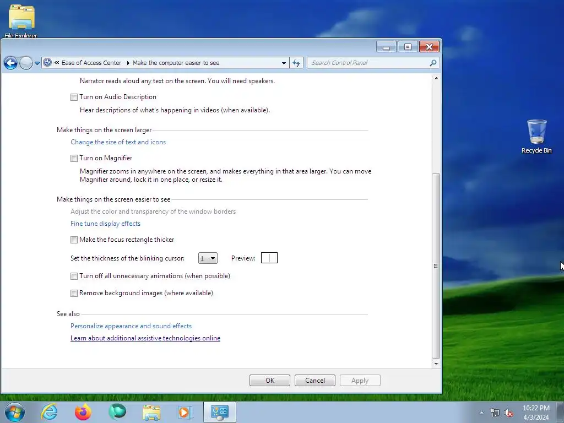Select Make the computer easier to see breadcrumb

click(176, 63)
